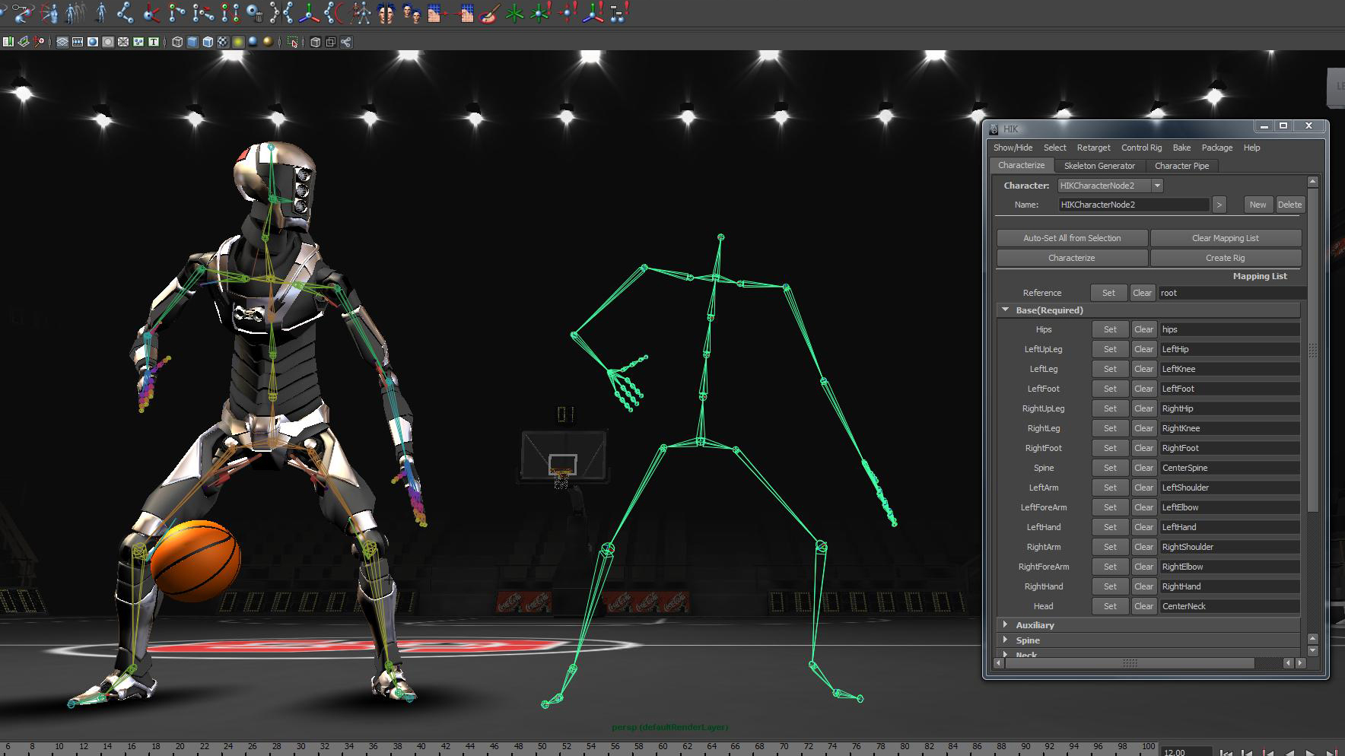Click the Mirror Joint shelf icon

(x=281, y=13)
